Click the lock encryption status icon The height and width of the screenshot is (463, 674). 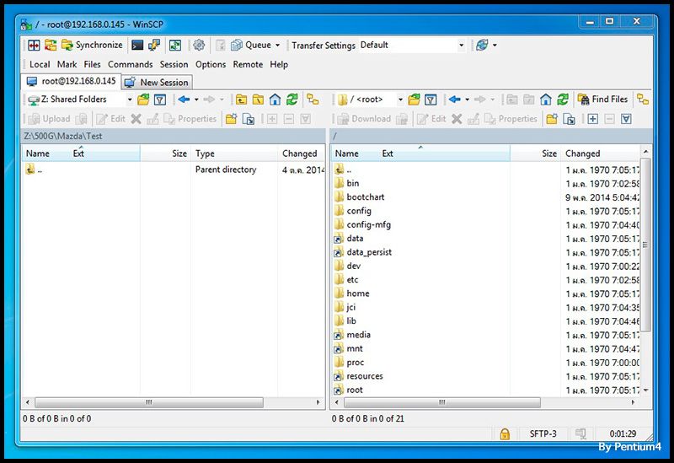click(505, 433)
